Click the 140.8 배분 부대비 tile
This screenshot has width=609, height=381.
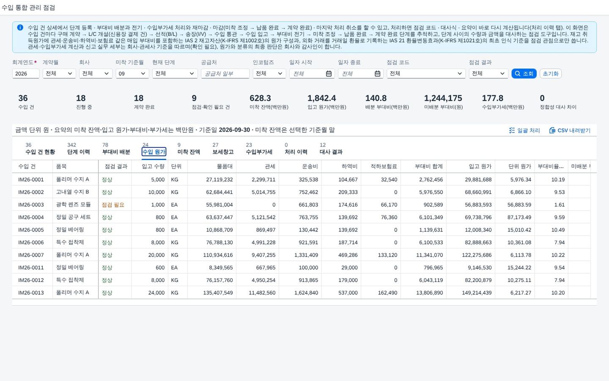point(387,102)
